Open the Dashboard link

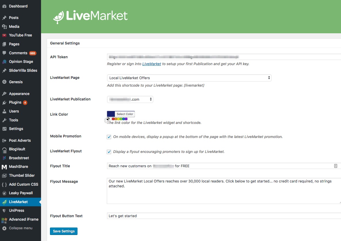18,6
